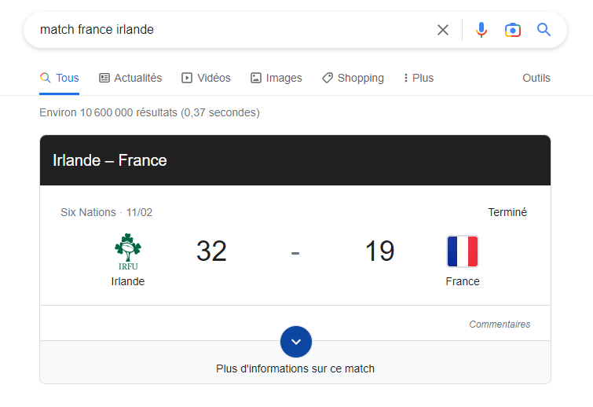The image size is (593, 407).
Task: Click the Irlande – France match header
Action: [x=110, y=160]
